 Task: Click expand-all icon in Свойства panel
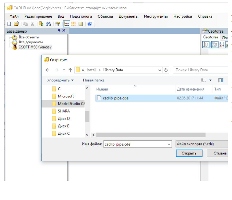pyautogui.click(x=215, y=45)
